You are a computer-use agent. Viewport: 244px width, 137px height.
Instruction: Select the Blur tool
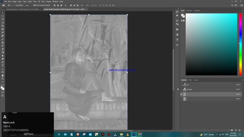click(3, 56)
